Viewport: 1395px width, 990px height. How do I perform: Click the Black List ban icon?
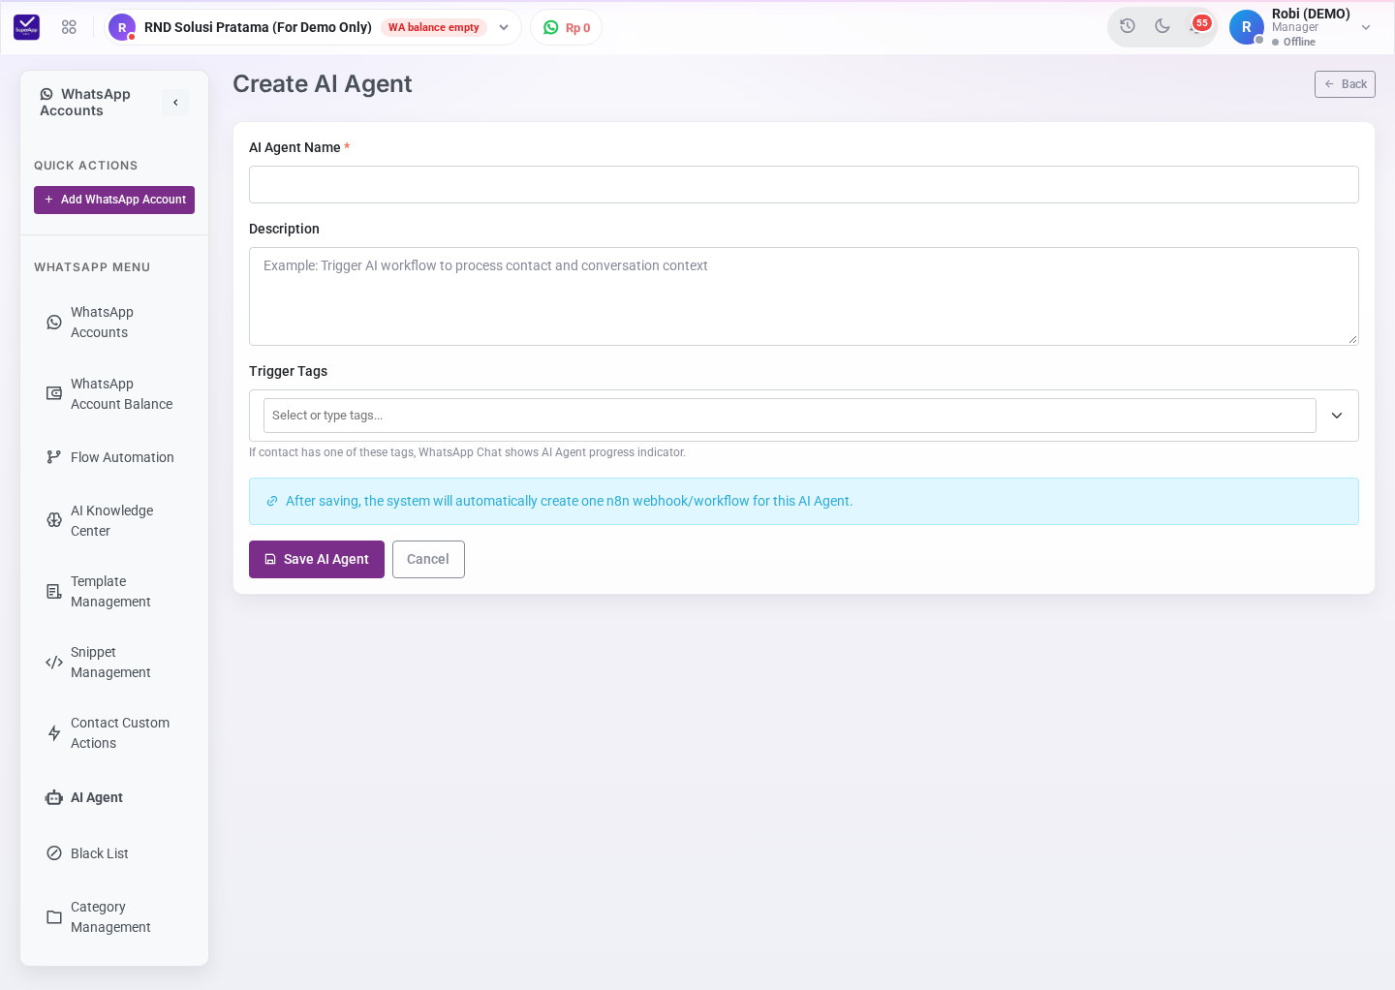click(x=54, y=853)
